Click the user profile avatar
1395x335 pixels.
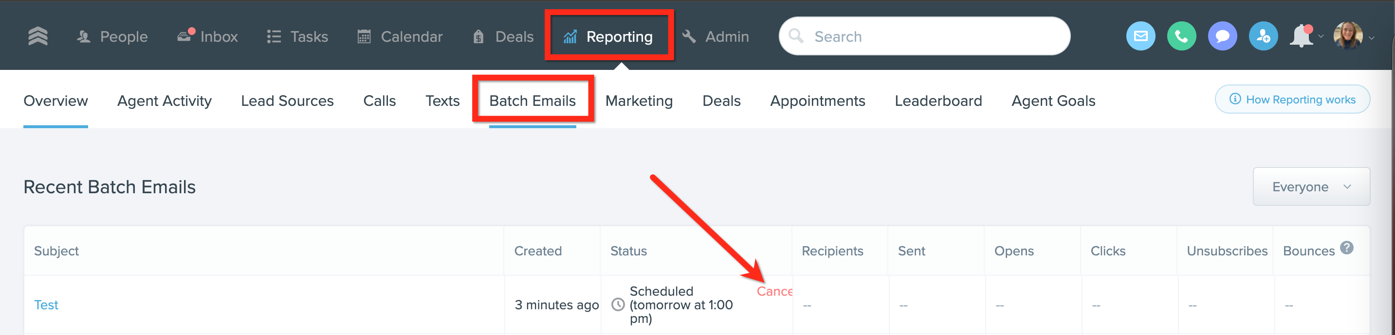pyautogui.click(x=1347, y=36)
